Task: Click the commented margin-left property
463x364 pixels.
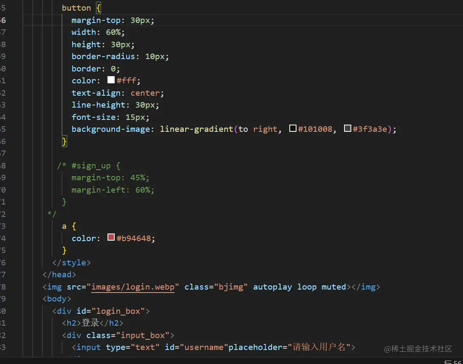Action: coord(98,190)
